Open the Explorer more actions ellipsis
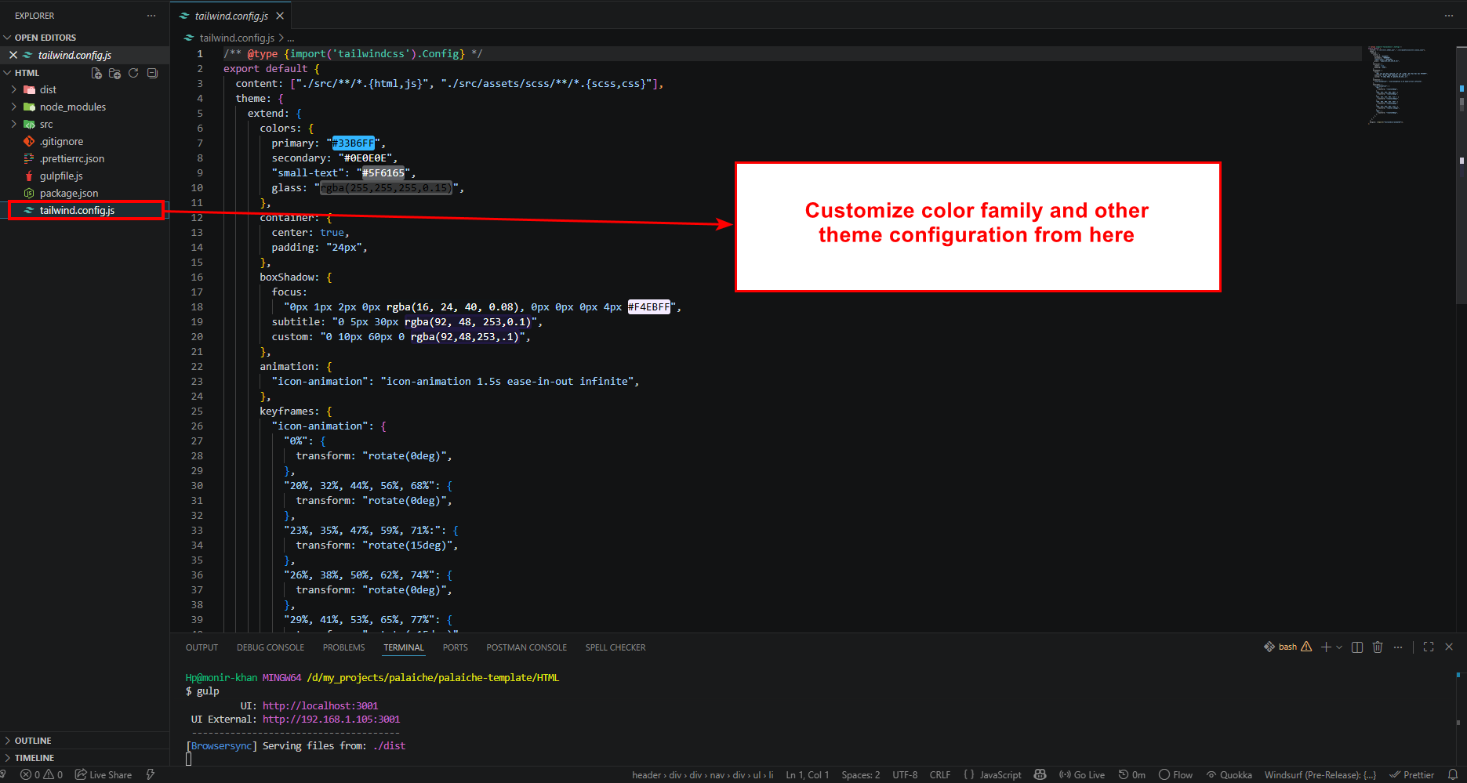This screenshot has width=1467, height=783. [151, 16]
